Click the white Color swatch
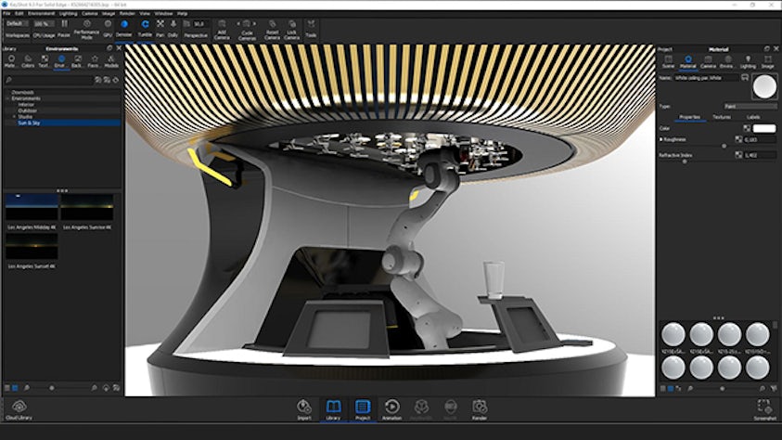 [x=764, y=128]
